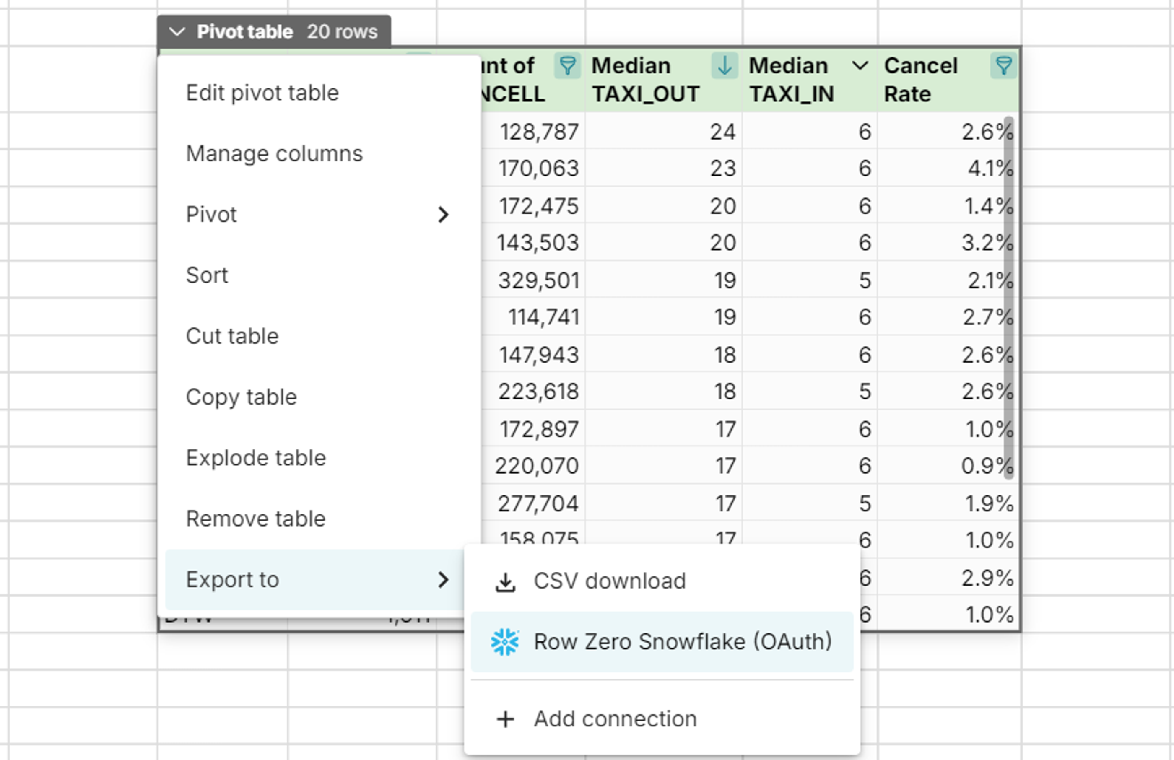Viewport: 1174px width, 760px height.
Task: Click the Median TAXI_OUT value 24
Action: click(x=664, y=132)
